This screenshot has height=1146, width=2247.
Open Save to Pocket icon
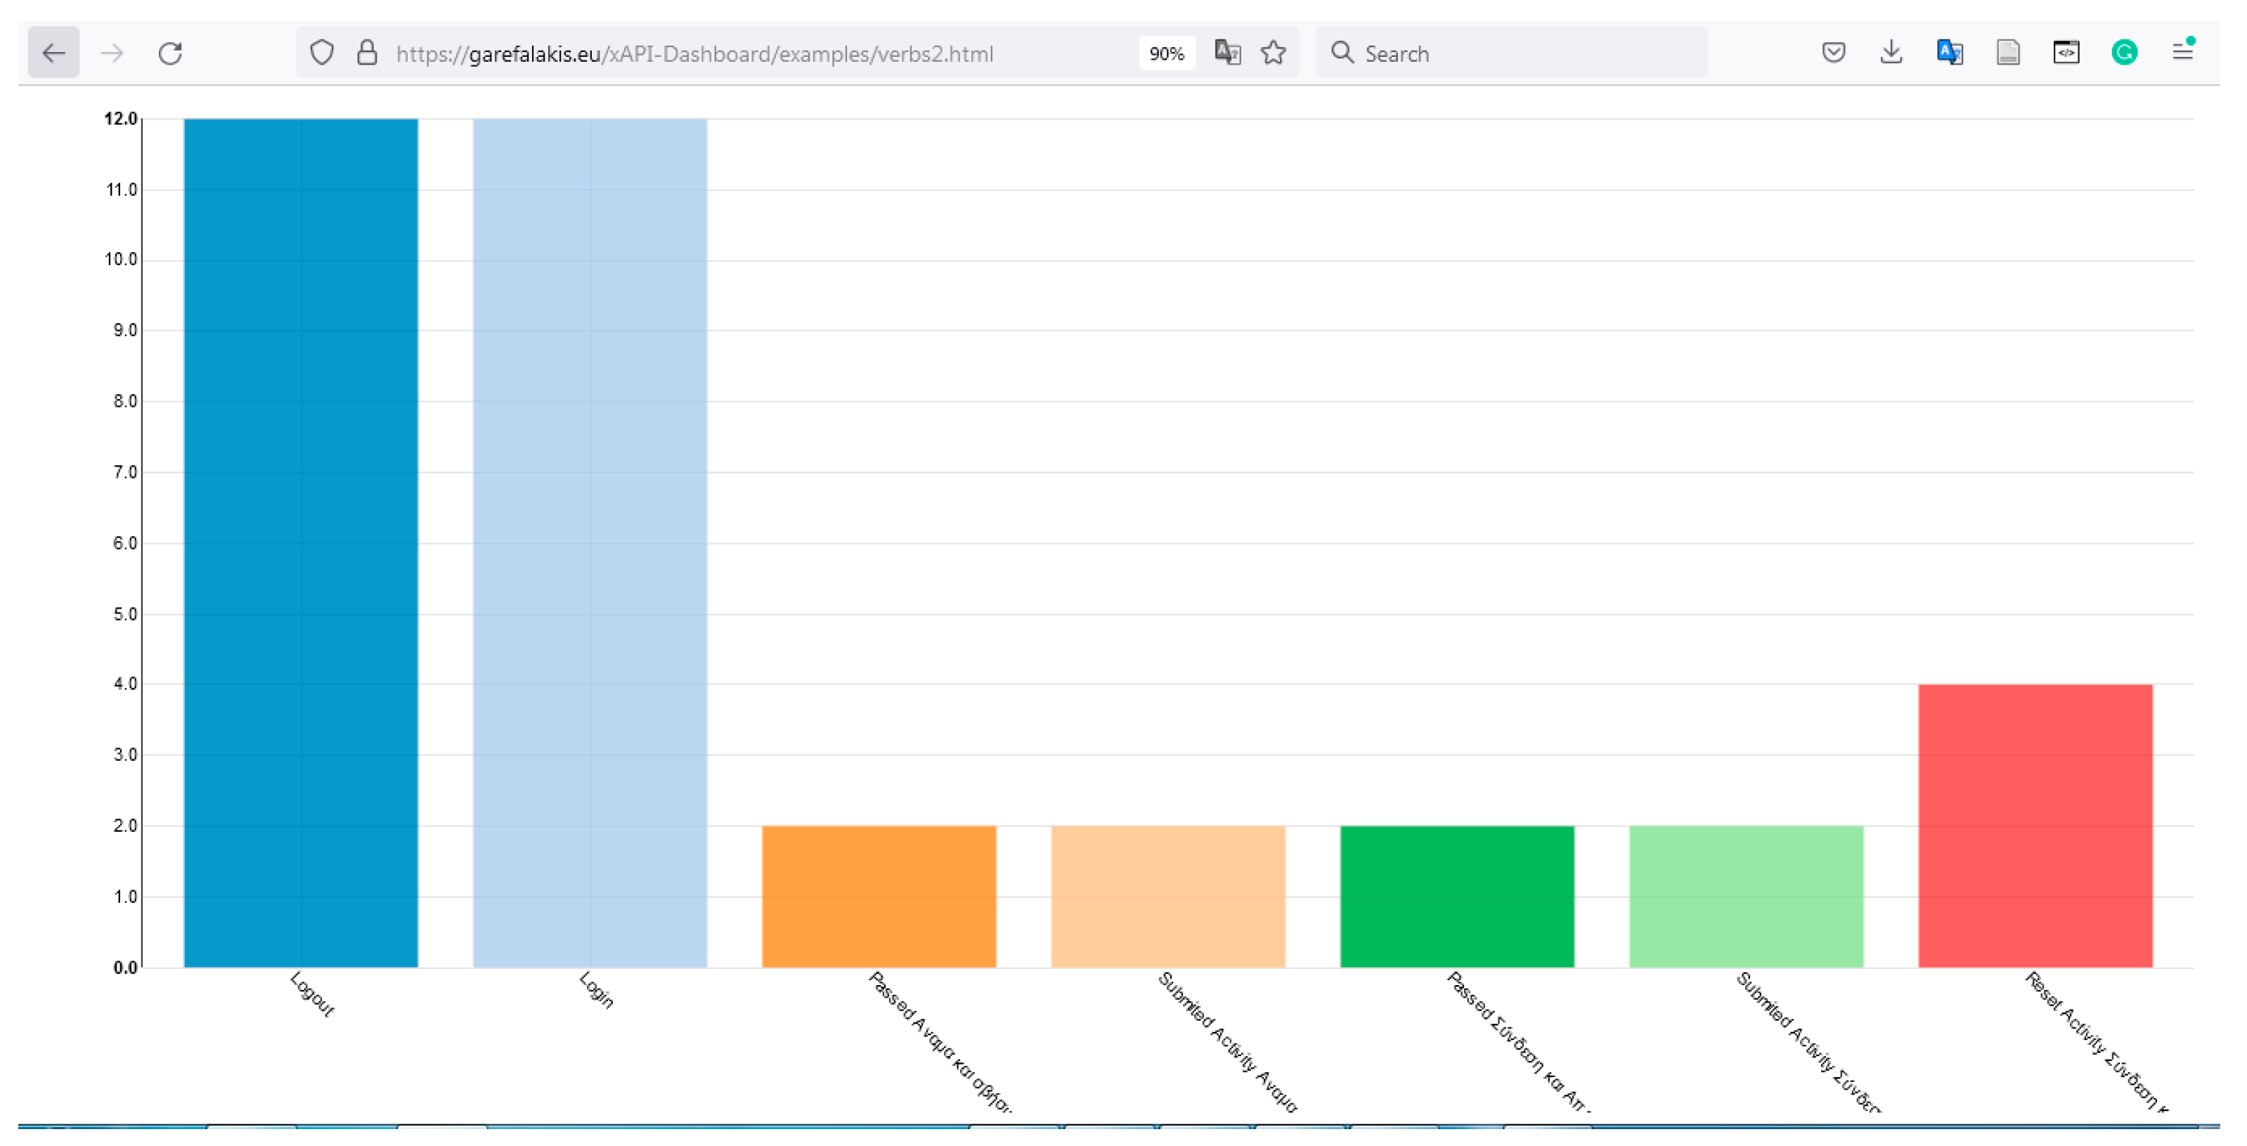tap(1834, 53)
